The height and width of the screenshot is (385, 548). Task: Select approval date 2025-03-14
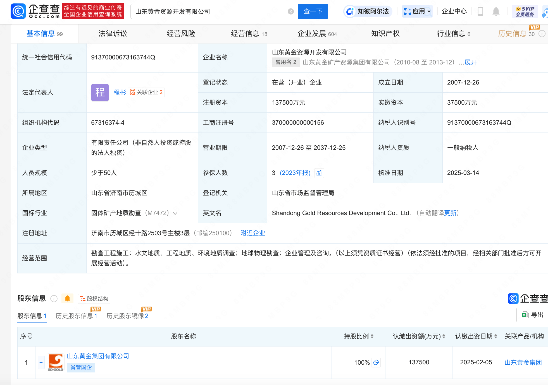coord(463,173)
